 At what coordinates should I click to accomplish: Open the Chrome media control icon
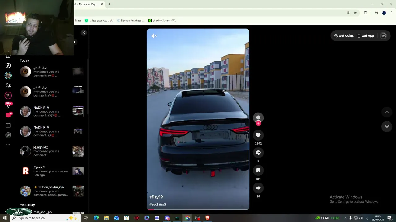point(377,13)
